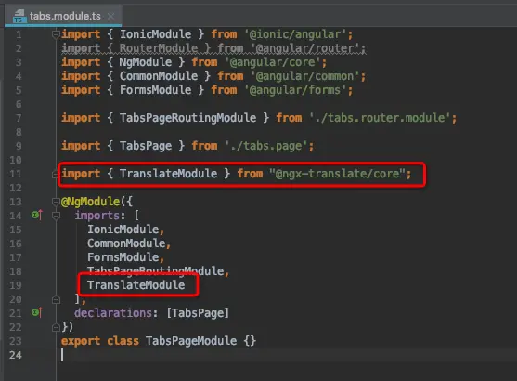This screenshot has width=517, height=381.
Task: Collapse the imports array at line 14
Action: click(56, 216)
